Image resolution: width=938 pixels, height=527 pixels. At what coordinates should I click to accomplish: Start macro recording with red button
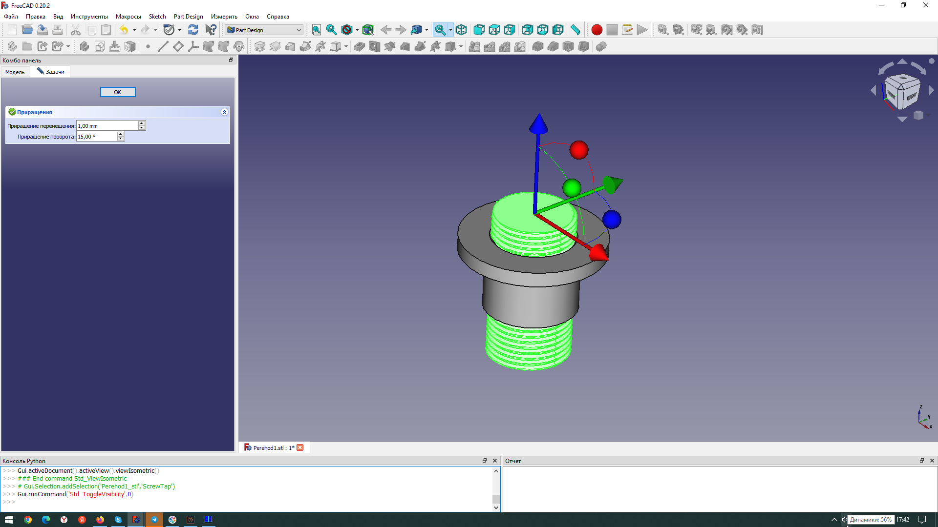(x=597, y=30)
